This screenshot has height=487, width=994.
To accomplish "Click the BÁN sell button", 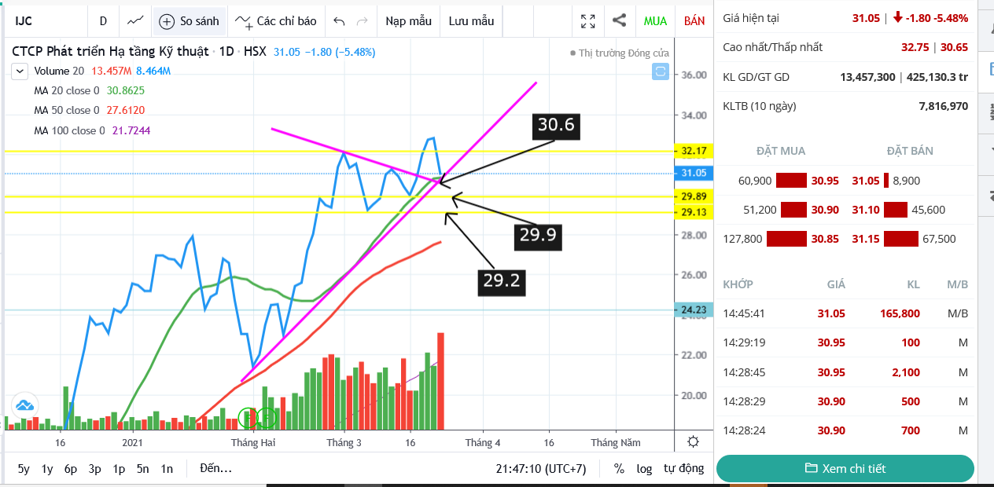I will coord(694,21).
